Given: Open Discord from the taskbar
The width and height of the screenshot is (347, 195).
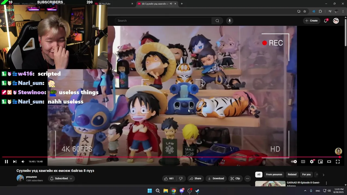Looking at the screenshot, I should (x=182, y=191).
